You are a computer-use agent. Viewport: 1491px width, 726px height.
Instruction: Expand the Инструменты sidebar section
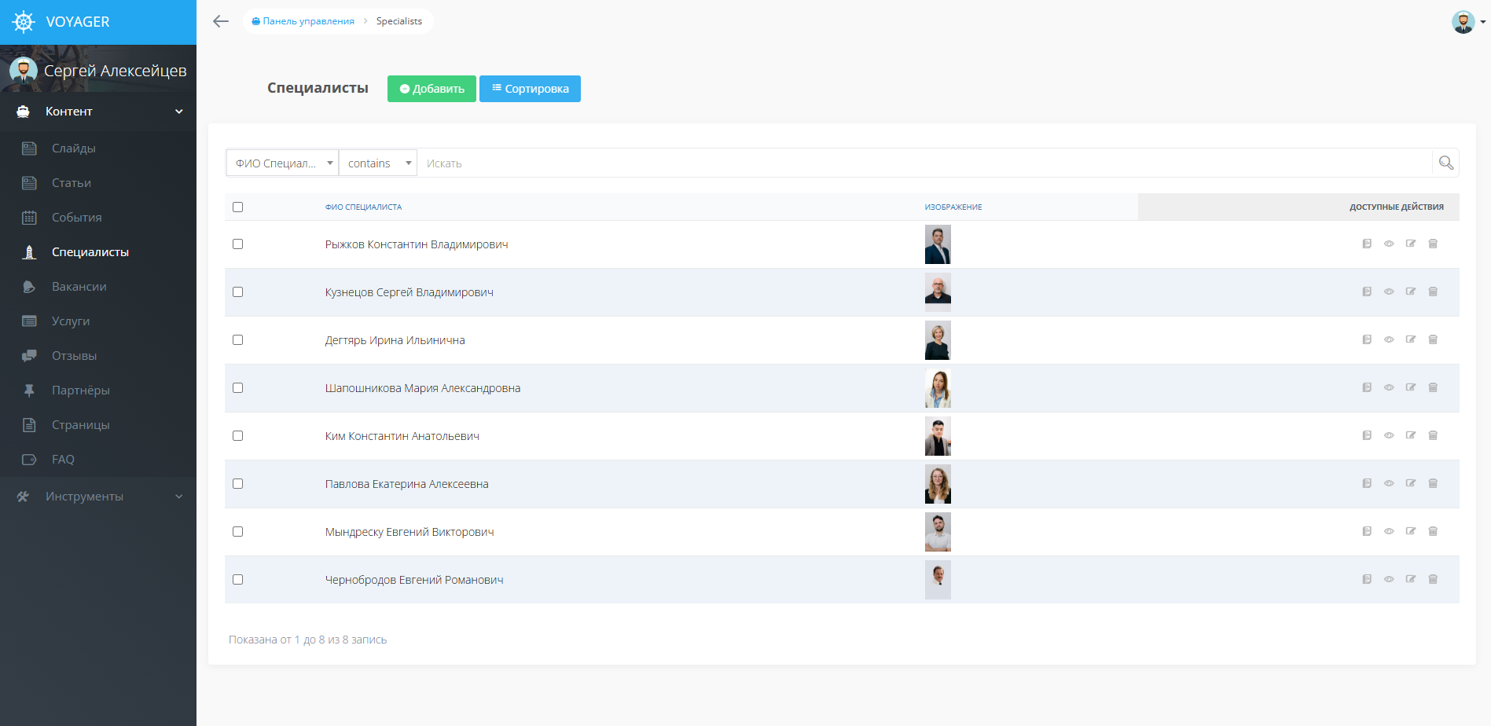[98, 497]
